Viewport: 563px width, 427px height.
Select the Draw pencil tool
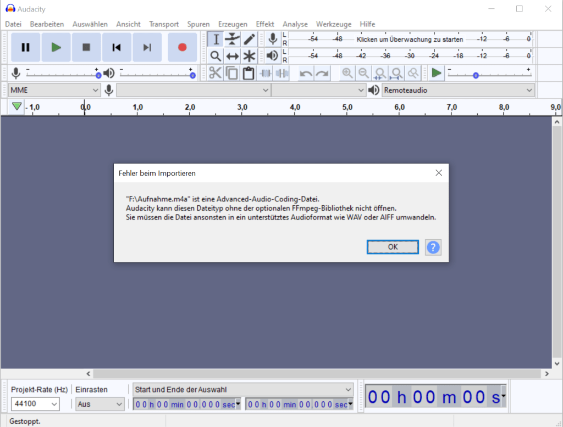coord(250,39)
